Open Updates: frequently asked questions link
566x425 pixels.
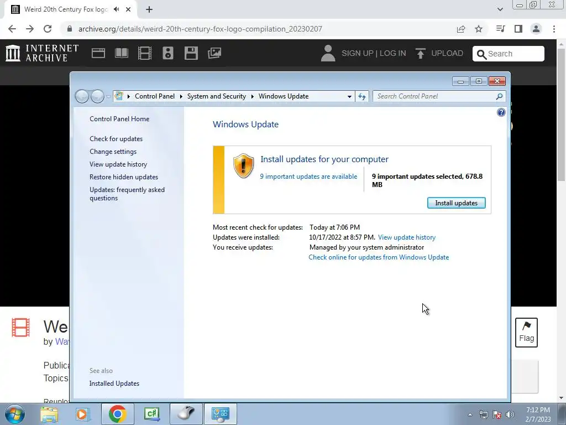(127, 194)
